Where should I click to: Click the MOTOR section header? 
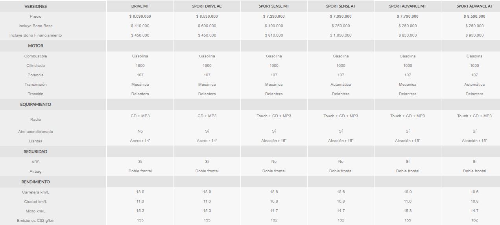[35, 46]
